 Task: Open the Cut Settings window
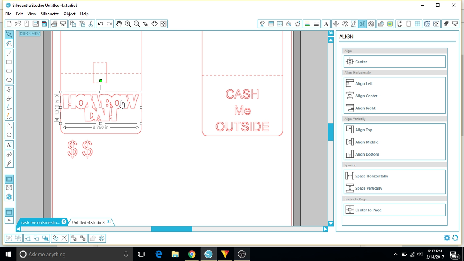(446, 24)
